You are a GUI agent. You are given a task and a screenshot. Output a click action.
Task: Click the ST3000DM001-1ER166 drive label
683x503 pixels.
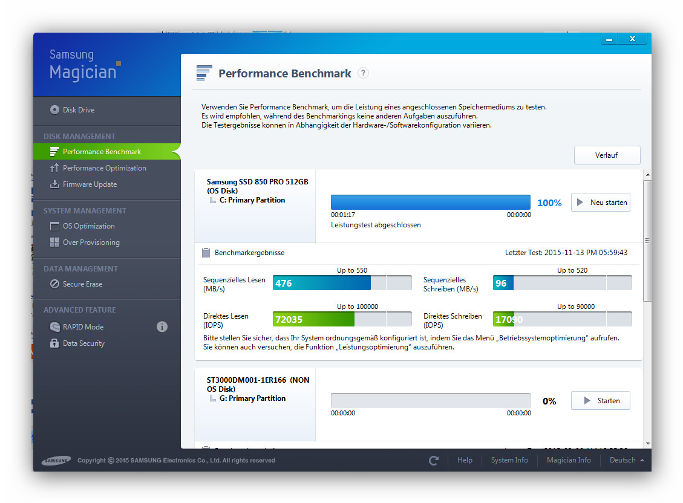point(258,385)
